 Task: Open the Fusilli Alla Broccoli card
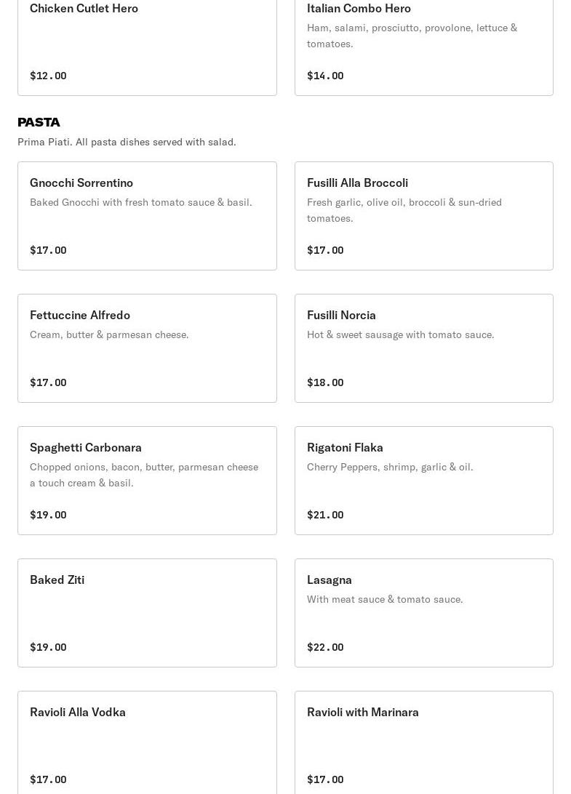point(423,216)
